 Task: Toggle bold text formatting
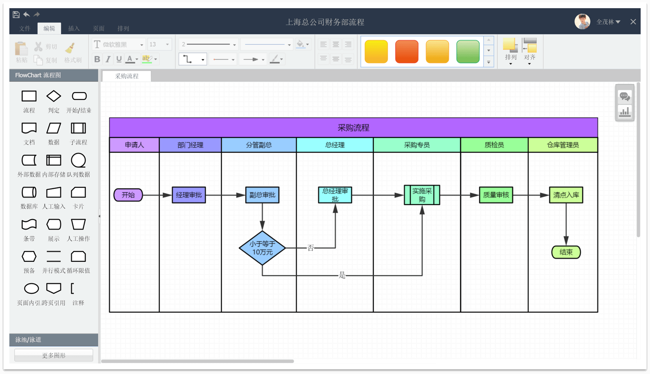coord(97,59)
